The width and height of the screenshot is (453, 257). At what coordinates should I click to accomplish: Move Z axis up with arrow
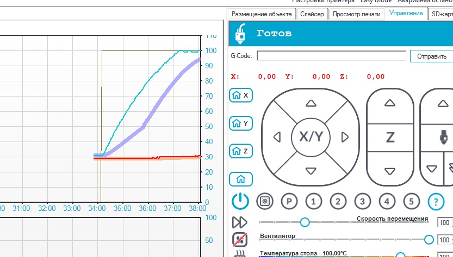coord(389,102)
